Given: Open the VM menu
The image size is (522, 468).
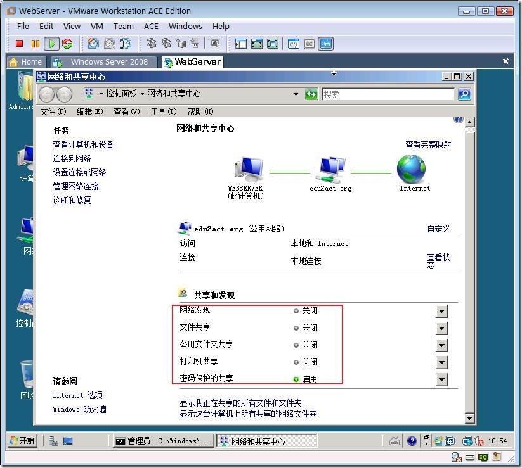Looking at the screenshot, I should (97, 26).
